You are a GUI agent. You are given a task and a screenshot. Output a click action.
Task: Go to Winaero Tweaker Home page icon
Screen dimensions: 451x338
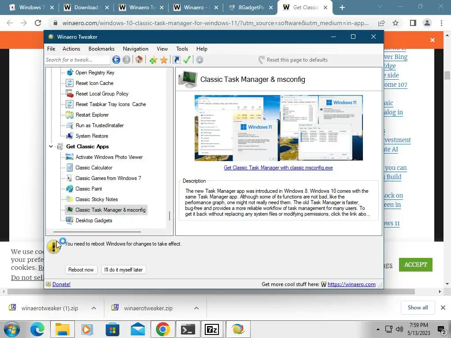[139, 59]
